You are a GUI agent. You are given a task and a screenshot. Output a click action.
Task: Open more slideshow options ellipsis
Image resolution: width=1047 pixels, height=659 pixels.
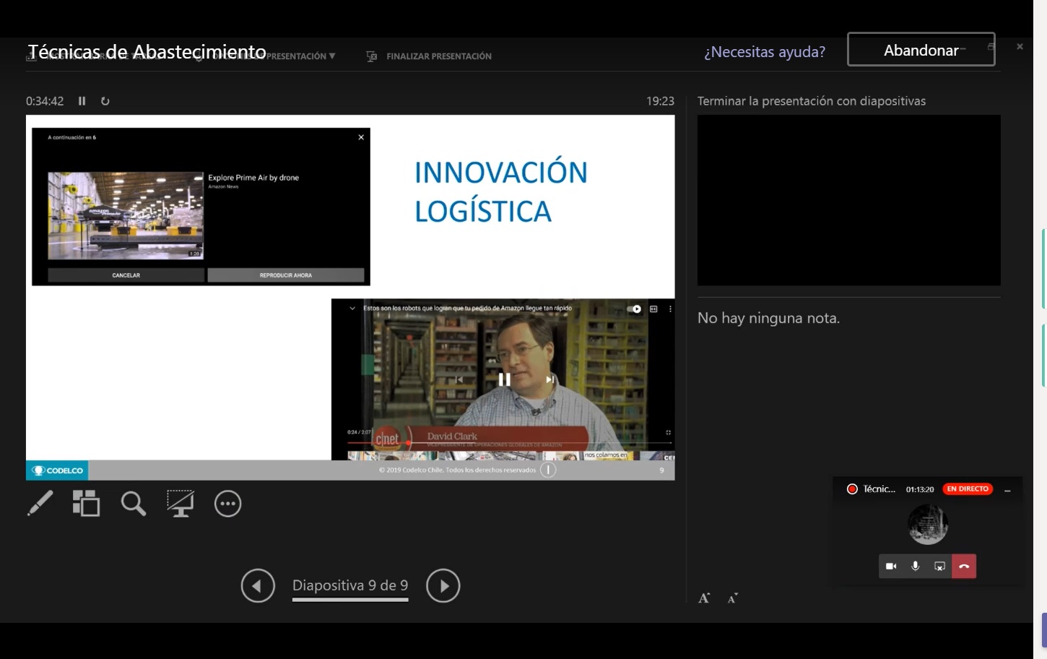[x=227, y=504]
